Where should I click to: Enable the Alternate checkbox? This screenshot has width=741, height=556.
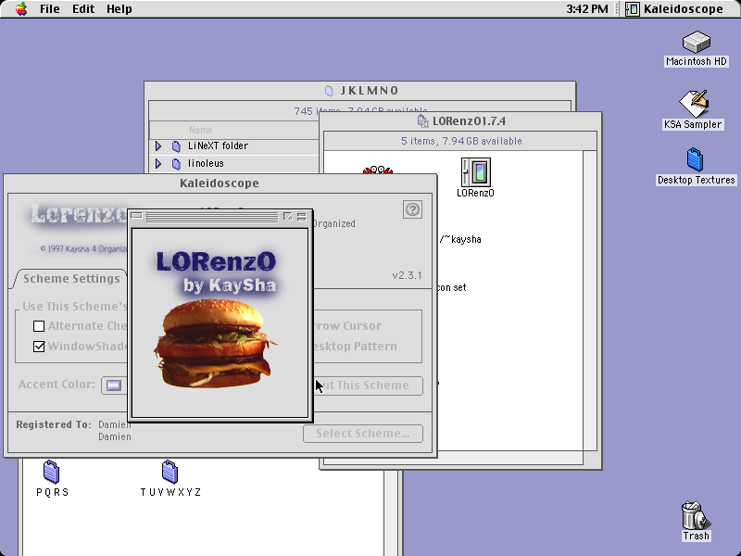(39, 326)
